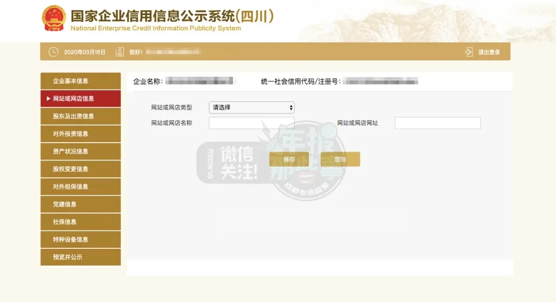Open the 社保信息 menu item
This screenshot has height=302, width=556.
click(81, 222)
